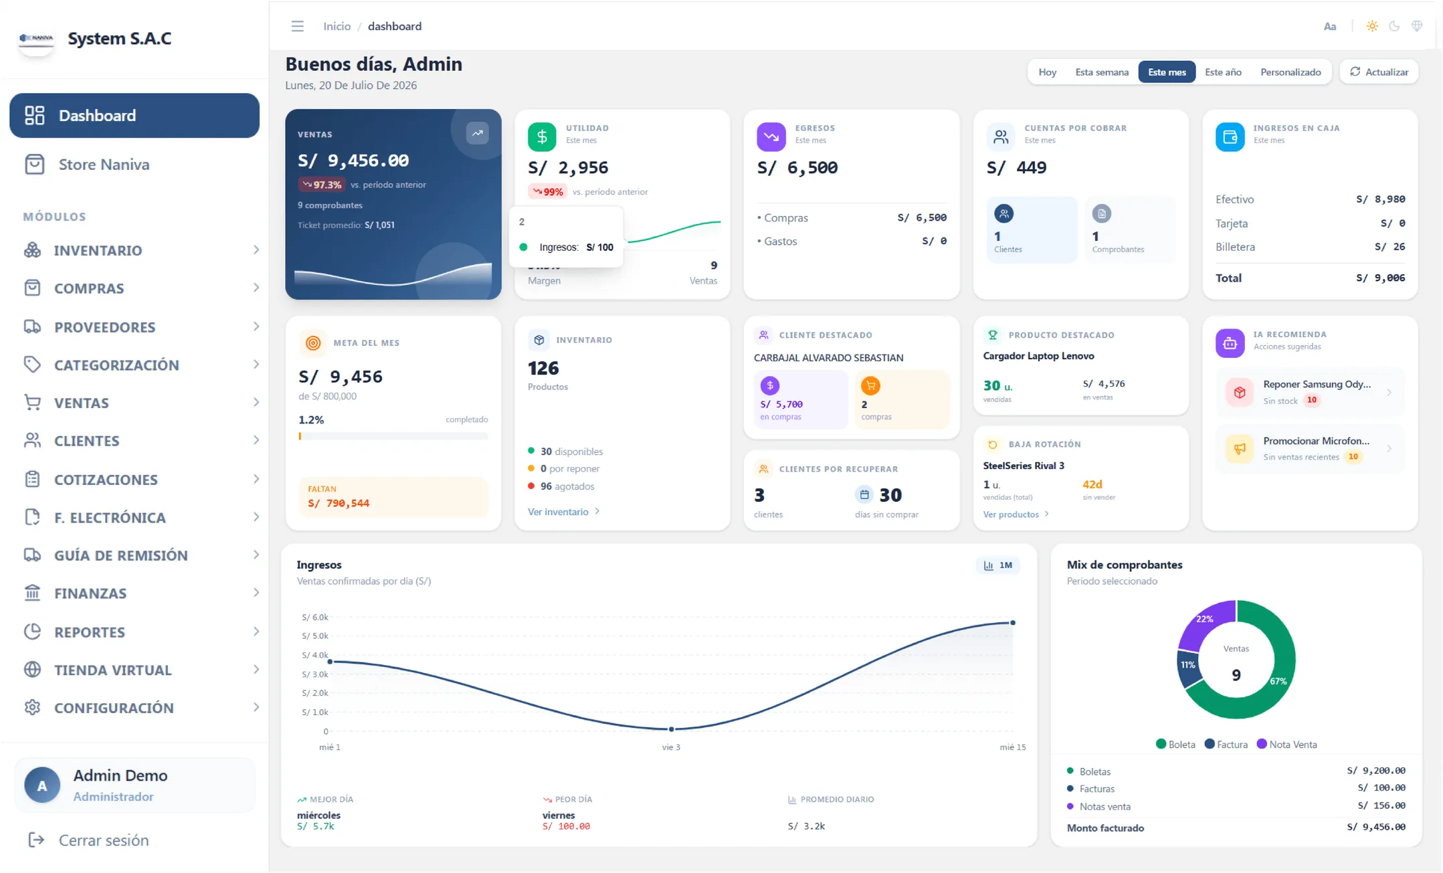Select the Personalizado period tab
This screenshot has height=873, width=1443.
pos(1290,72)
